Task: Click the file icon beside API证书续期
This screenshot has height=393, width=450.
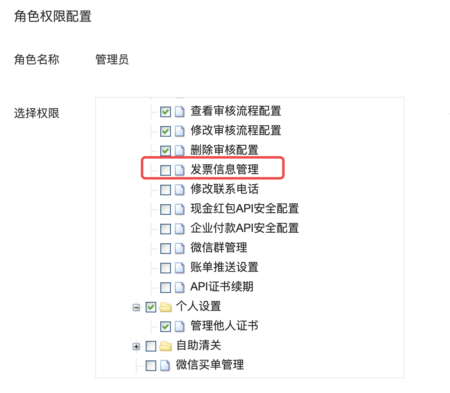Action: point(180,287)
